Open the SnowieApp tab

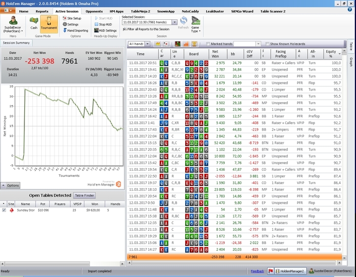(166, 11)
